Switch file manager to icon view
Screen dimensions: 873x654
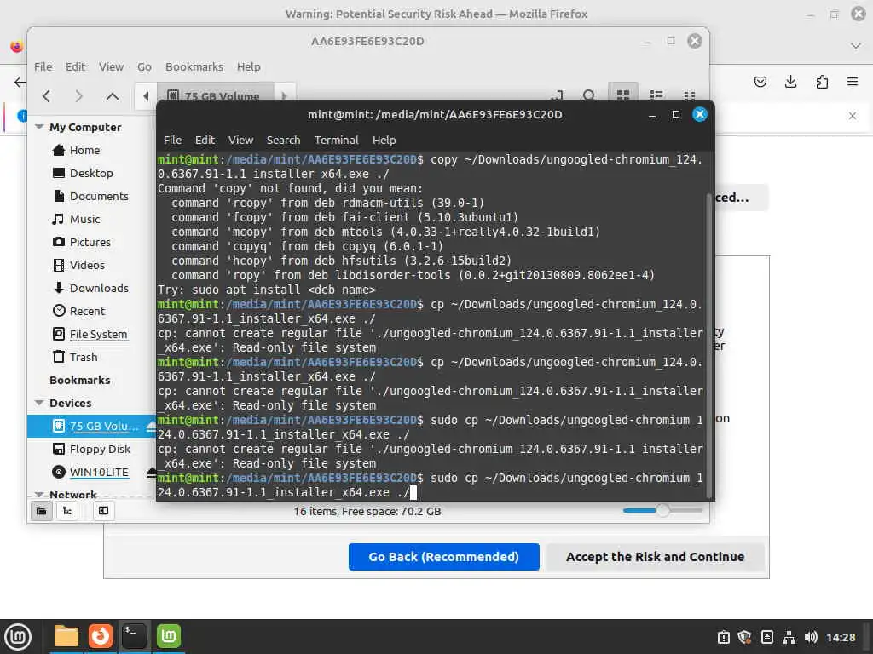[623, 95]
